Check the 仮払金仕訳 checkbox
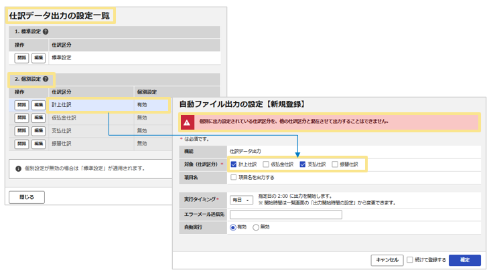The height and width of the screenshot is (274, 489). point(266,164)
